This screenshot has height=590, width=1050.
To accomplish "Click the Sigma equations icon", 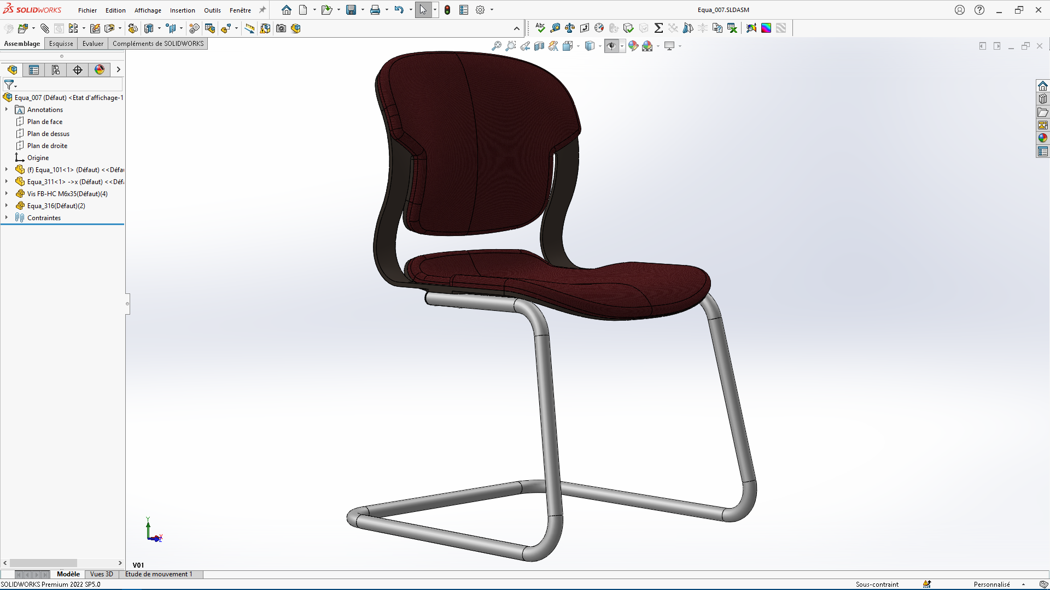I will (x=658, y=28).
